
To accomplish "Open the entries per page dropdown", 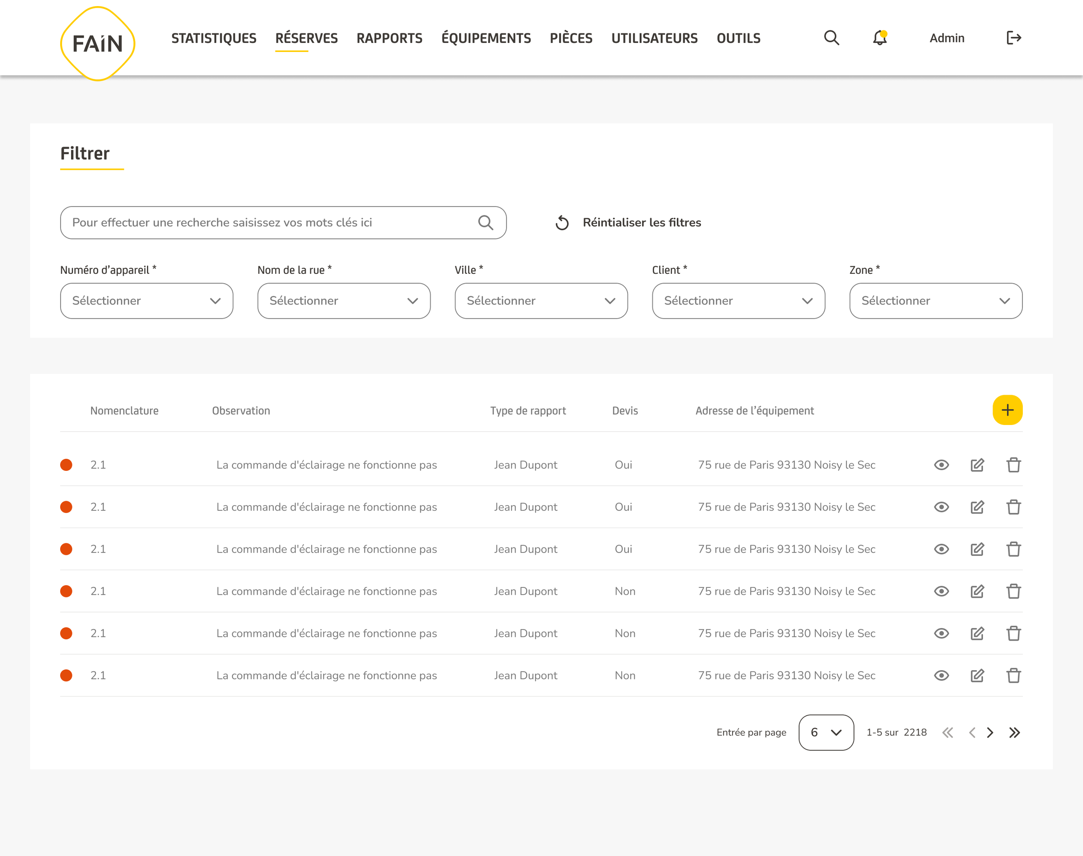I will pyautogui.click(x=826, y=733).
